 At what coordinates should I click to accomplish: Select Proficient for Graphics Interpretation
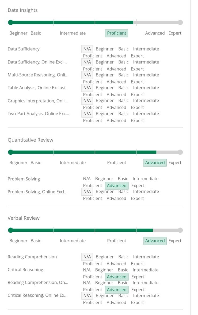coord(92,108)
